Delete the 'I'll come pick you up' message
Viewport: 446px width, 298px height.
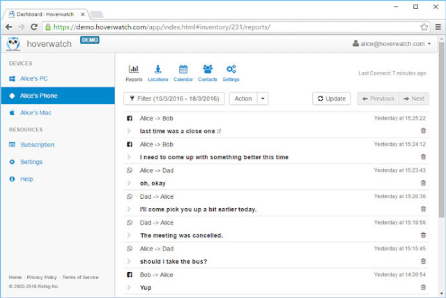tap(423, 209)
